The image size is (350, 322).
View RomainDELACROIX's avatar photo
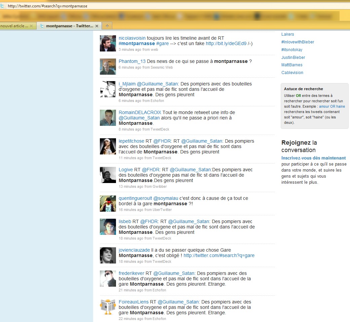(108, 118)
